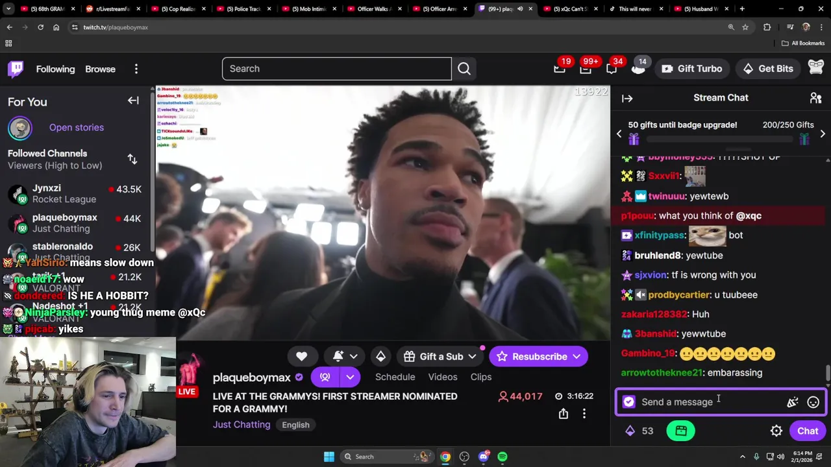Sort followed channels by viewers icon
Image resolution: width=831 pixels, height=467 pixels.
132,159
